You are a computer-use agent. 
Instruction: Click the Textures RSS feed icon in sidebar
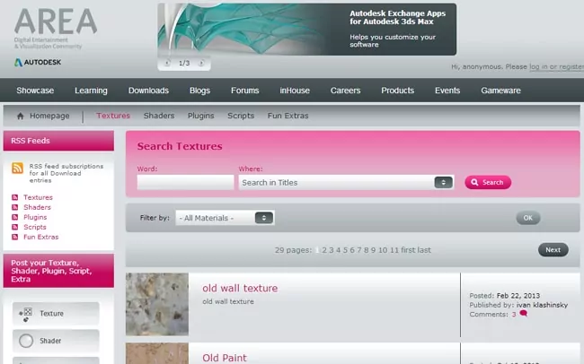(x=15, y=197)
